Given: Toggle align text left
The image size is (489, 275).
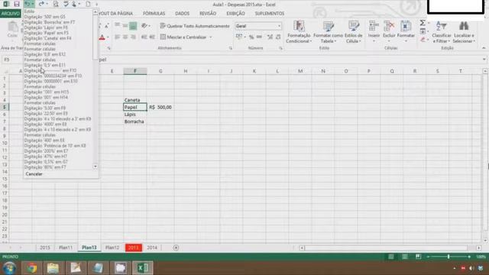Looking at the screenshot, I should 117,37.
